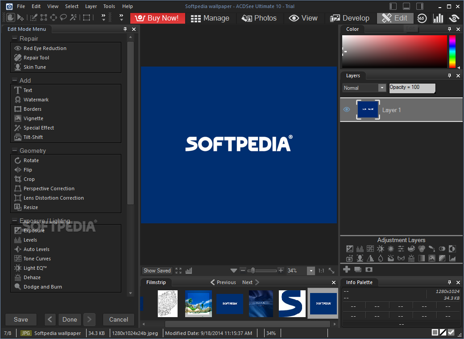Open the zoom options down triangle

pos(233,271)
